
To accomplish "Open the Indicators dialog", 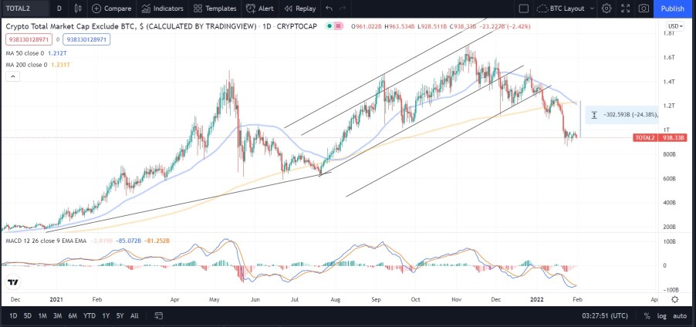I will pyautogui.click(x=163, y=8).
